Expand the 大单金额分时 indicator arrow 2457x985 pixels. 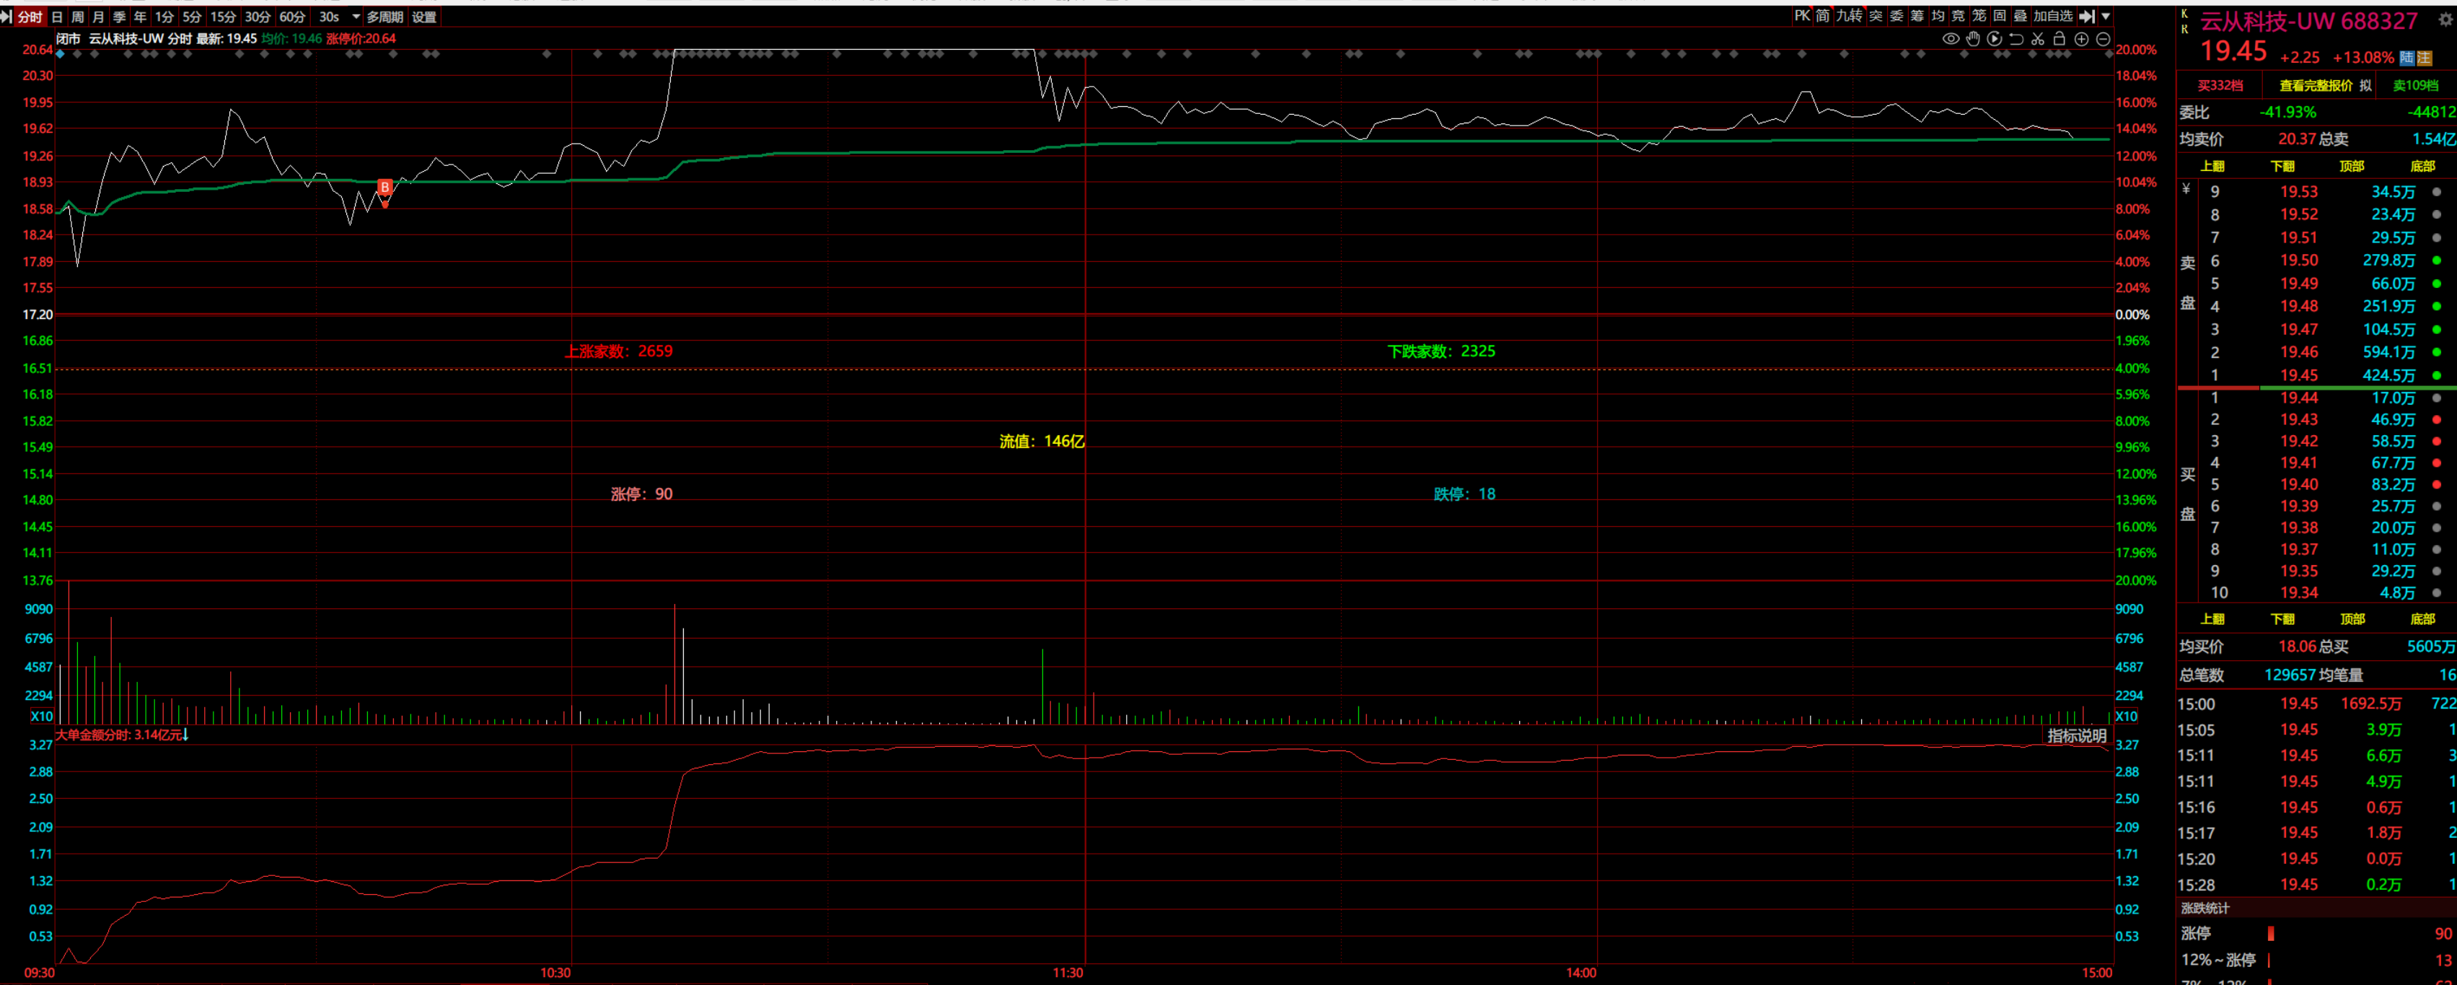(186, 735)
